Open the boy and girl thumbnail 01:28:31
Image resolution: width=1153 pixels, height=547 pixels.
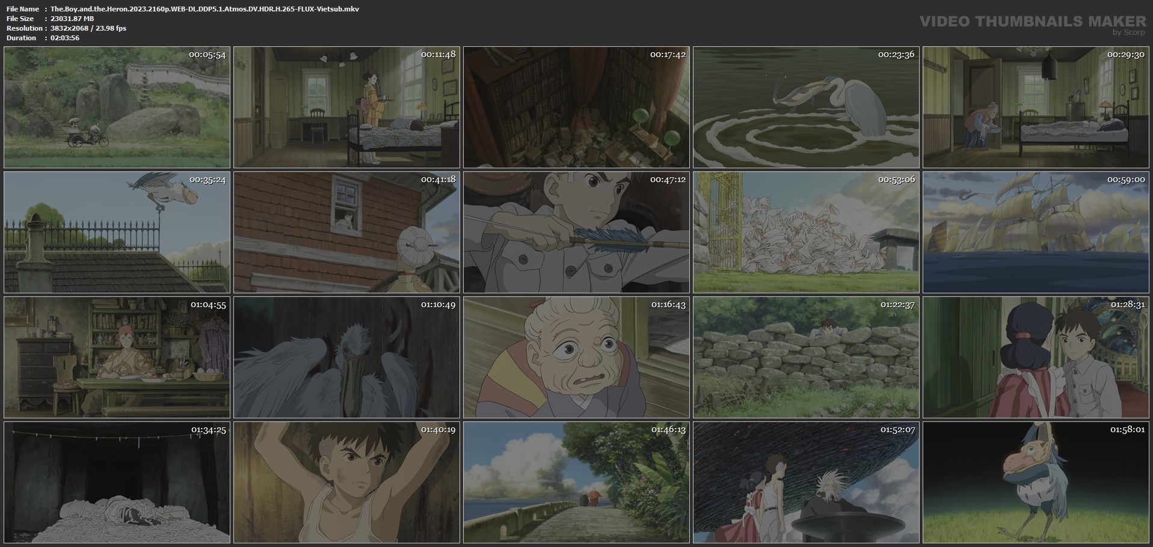pyautogui.click(x=1036, y=358)
